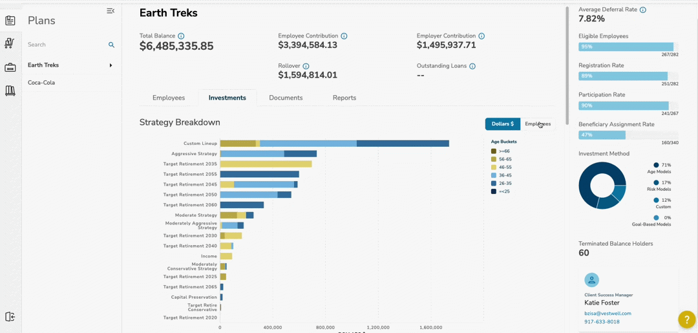Open the yellow help question button
The height and width of the screenshot is (333, 698).
point(687,319)
